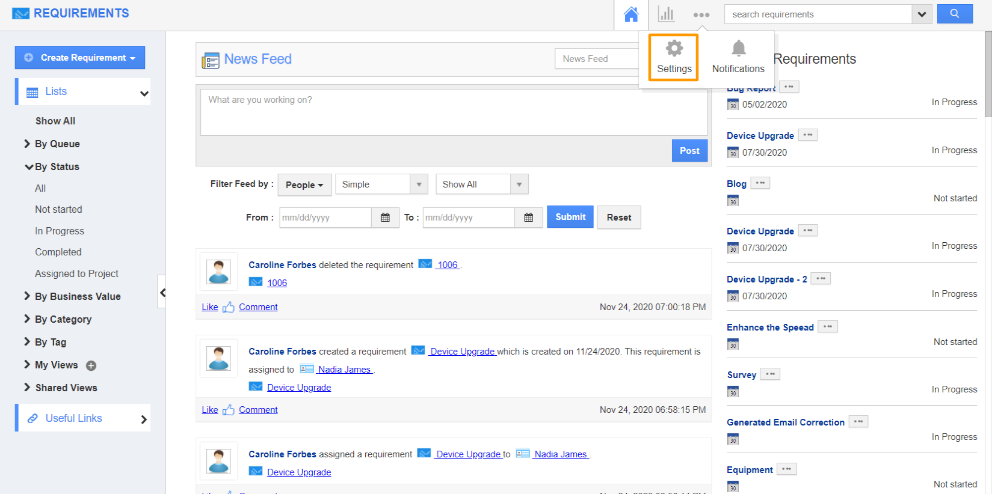Collapse the By Status tree section

28,167
